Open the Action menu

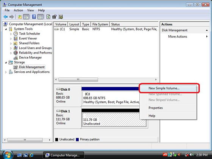18,10
